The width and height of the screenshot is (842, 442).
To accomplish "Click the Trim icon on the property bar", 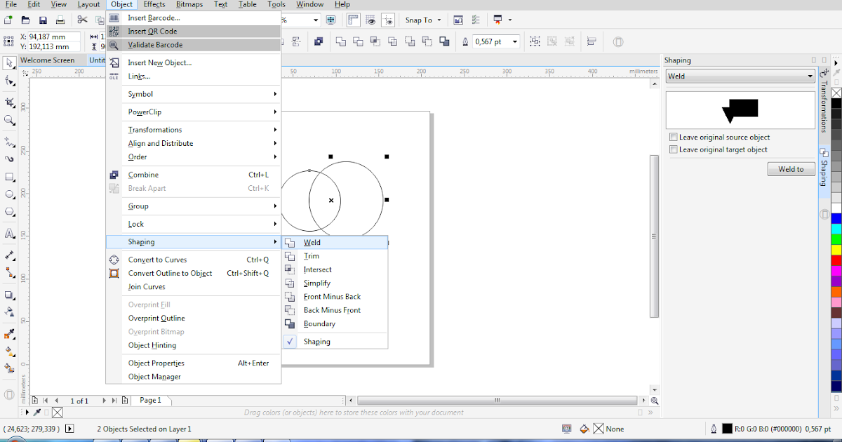I will [x=358, y=41].
